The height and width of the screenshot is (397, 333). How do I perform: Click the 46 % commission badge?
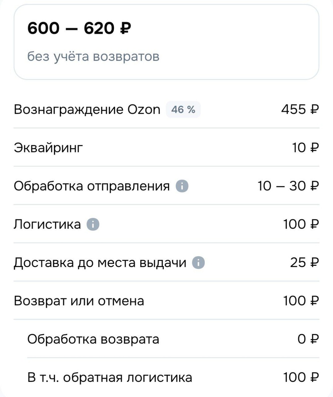pyautogui.click(x=183, y=110)
